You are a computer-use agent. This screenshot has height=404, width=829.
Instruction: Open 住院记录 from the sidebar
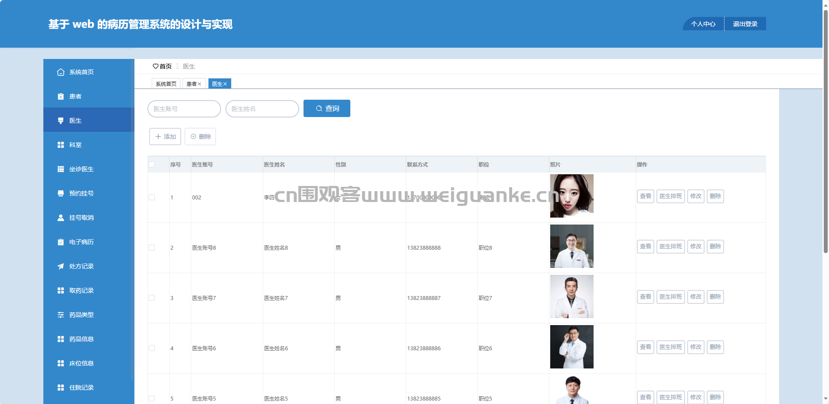click(89, 388)
